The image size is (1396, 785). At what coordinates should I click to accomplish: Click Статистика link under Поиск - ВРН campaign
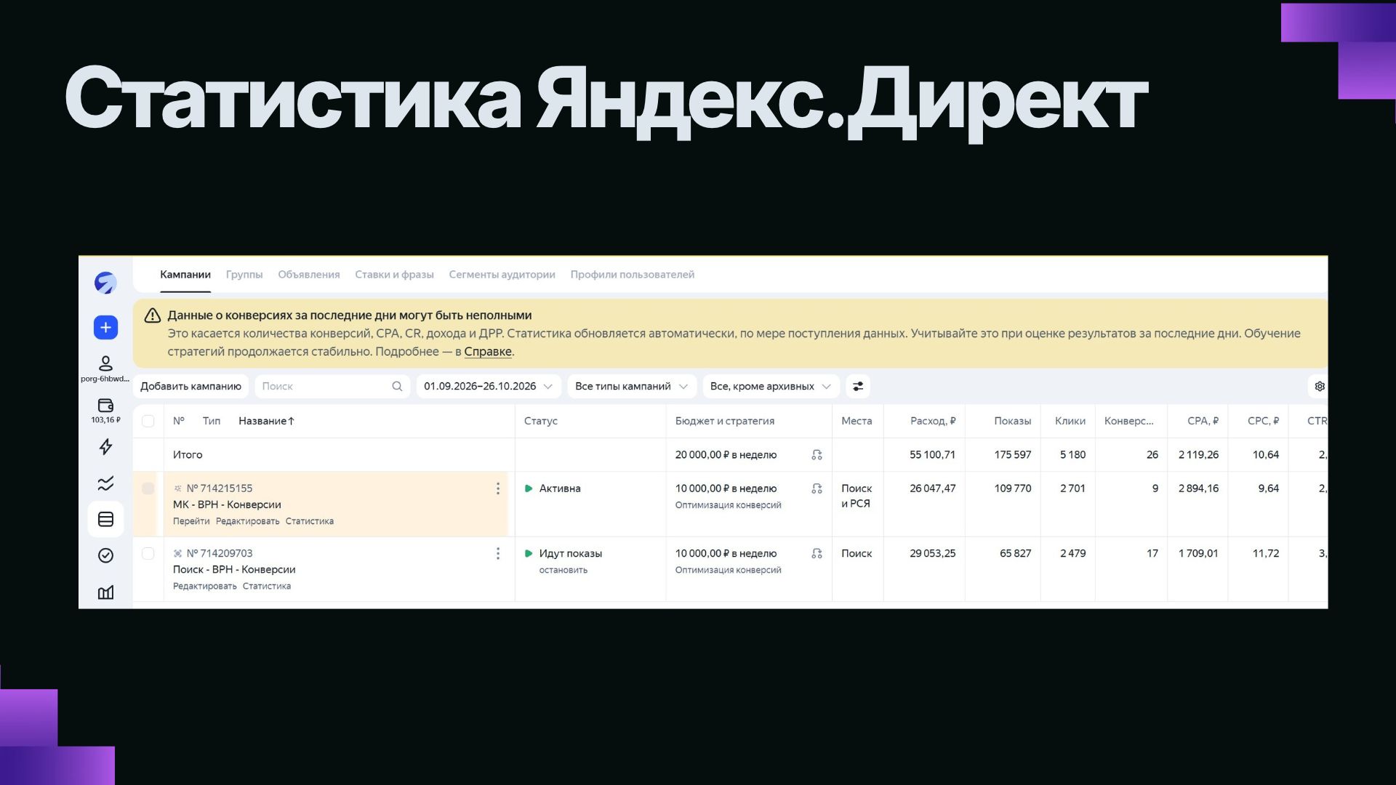point(267,586)
